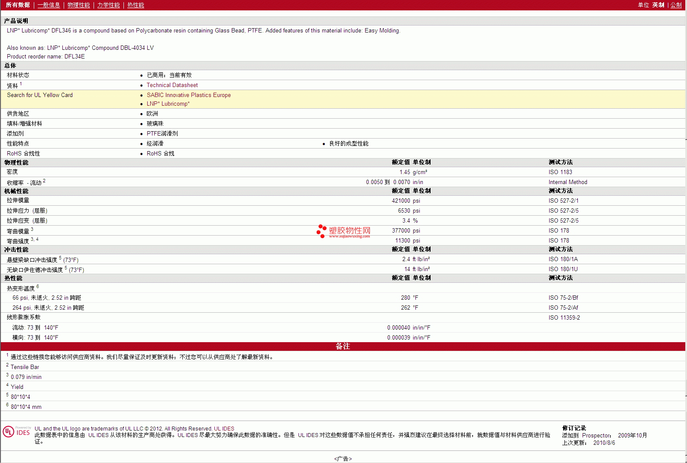This screenshot has width=687, height=463.
Task: Click footnote 0.079 in/min
Action: tap(26, 377)
